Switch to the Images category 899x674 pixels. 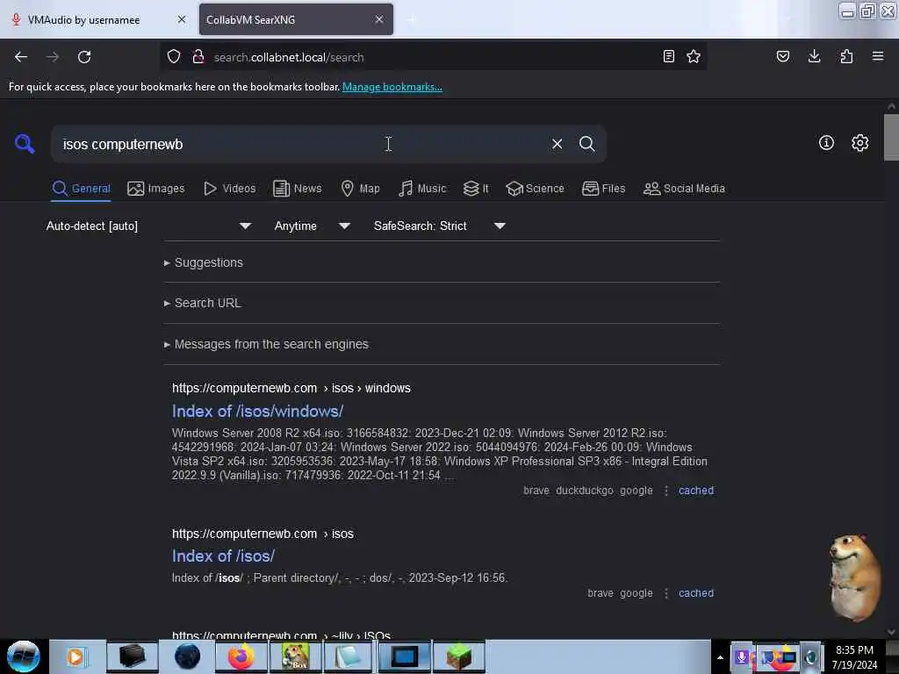156,189
